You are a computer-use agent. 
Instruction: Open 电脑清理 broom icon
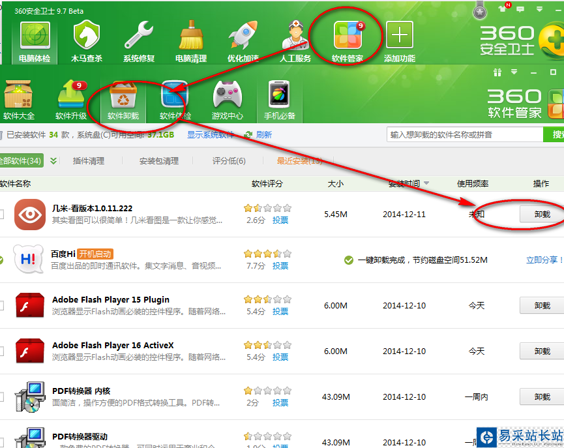191,42
